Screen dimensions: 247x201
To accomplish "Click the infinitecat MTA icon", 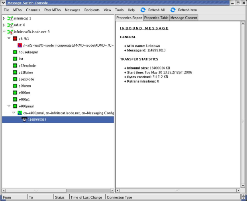I will tap(10, 18).
